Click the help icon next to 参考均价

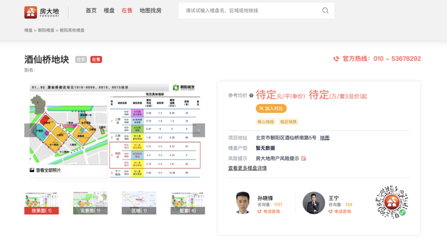[251, 95]
